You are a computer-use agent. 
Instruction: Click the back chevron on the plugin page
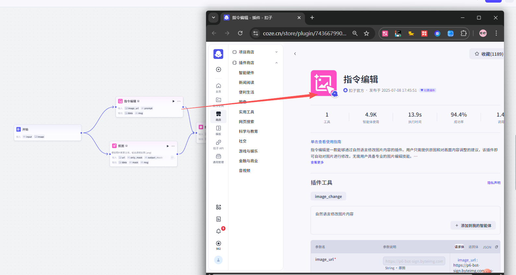295,54
